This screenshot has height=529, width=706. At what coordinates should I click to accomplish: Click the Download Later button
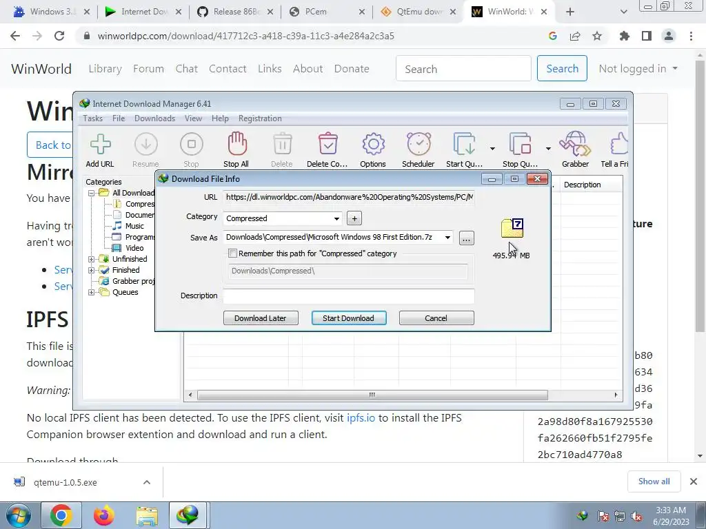(x=261, y=318)
